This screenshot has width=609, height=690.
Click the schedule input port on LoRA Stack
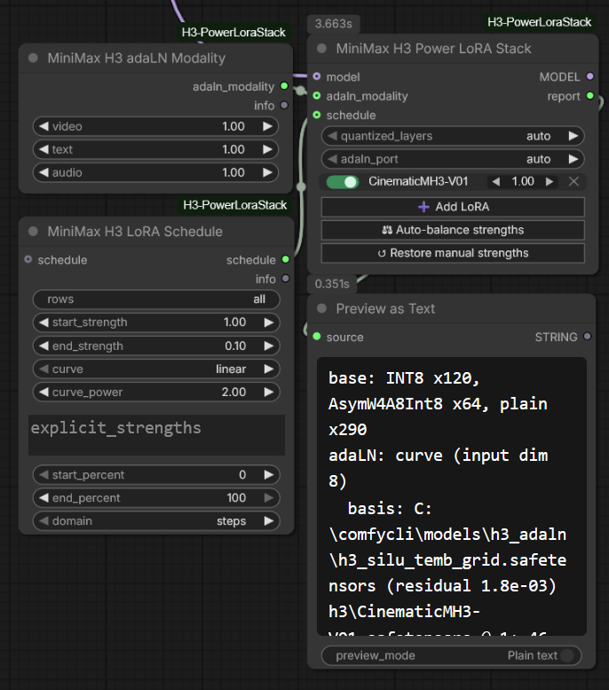point(317,115)
